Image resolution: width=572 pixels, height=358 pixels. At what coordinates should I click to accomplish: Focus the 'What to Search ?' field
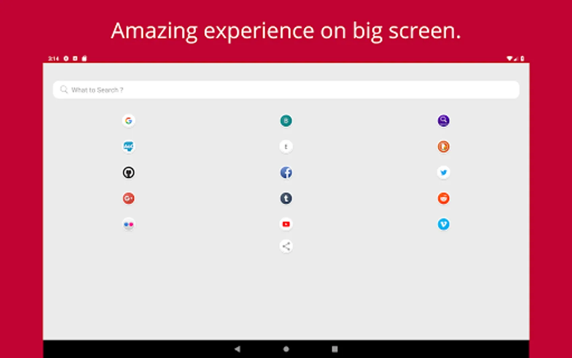(x=286, y=90)
